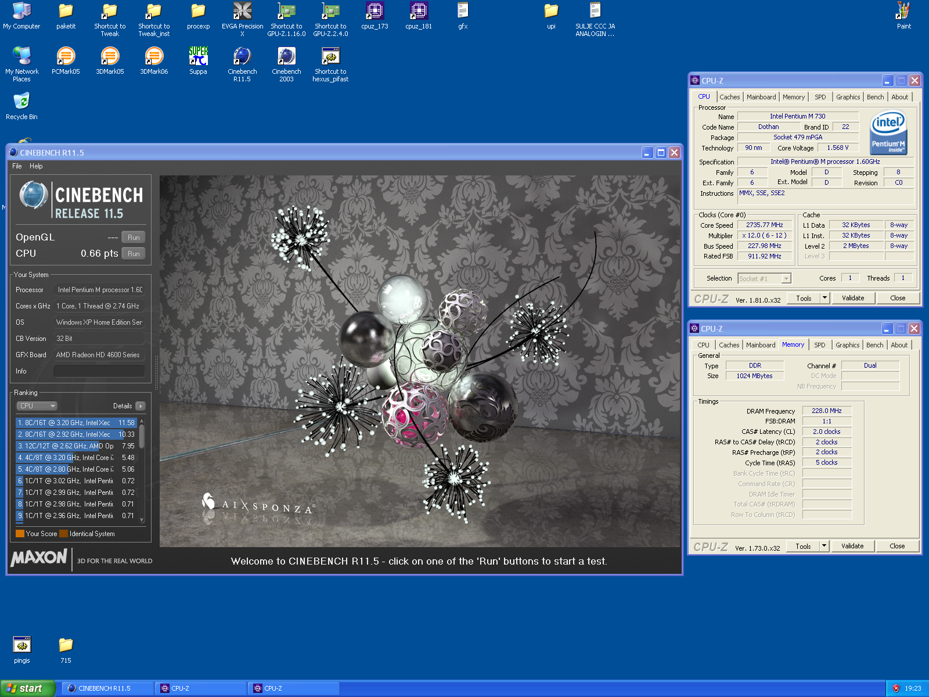Image resolution: width=929 pixels, height=697 pixels.
Task: Switch to SPD tab in lower CPU-Z
Action: pos(819,345)
